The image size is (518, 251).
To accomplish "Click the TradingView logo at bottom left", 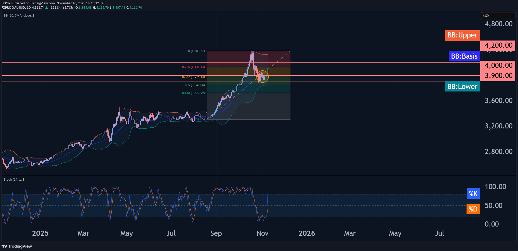I will point(17,246).
